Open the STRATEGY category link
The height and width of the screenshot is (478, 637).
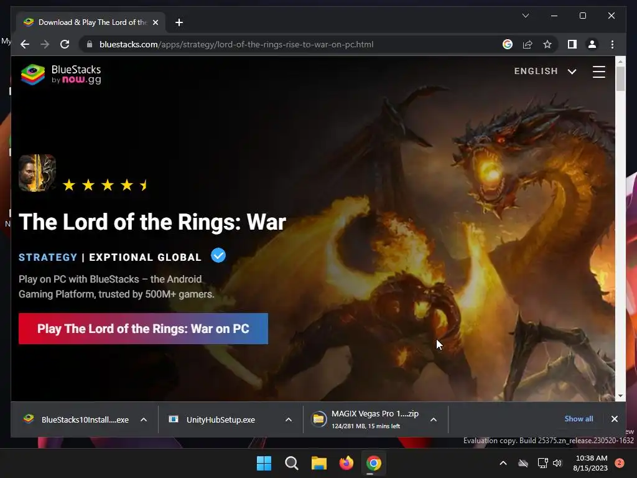[x=48, y=257]
